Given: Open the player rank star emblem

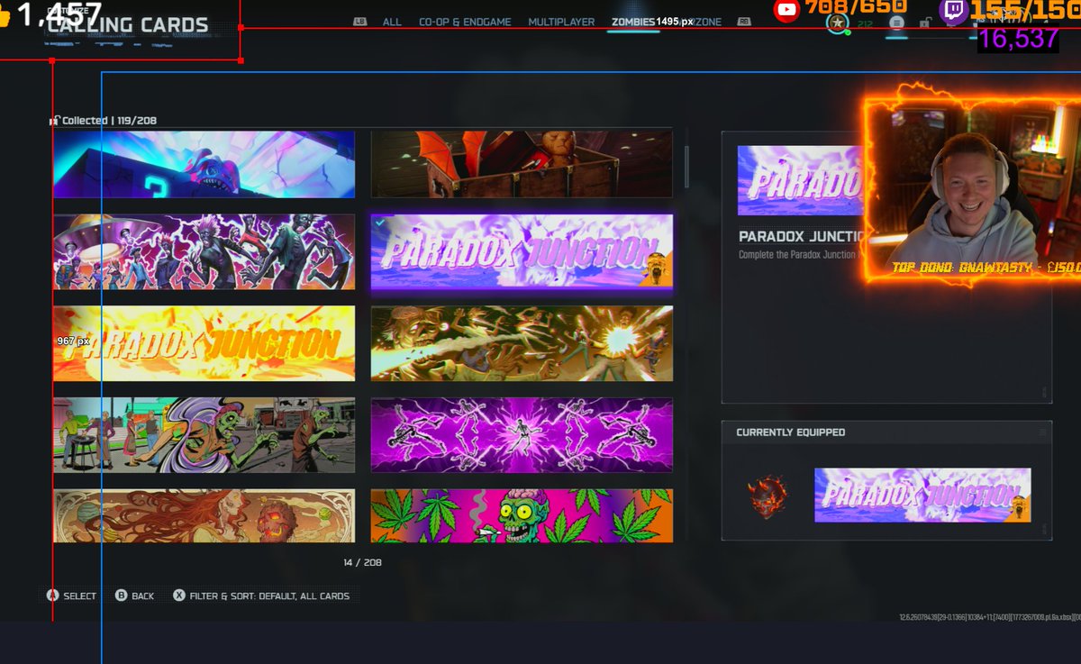Looking at the screenshot, I should click(838, 23).
